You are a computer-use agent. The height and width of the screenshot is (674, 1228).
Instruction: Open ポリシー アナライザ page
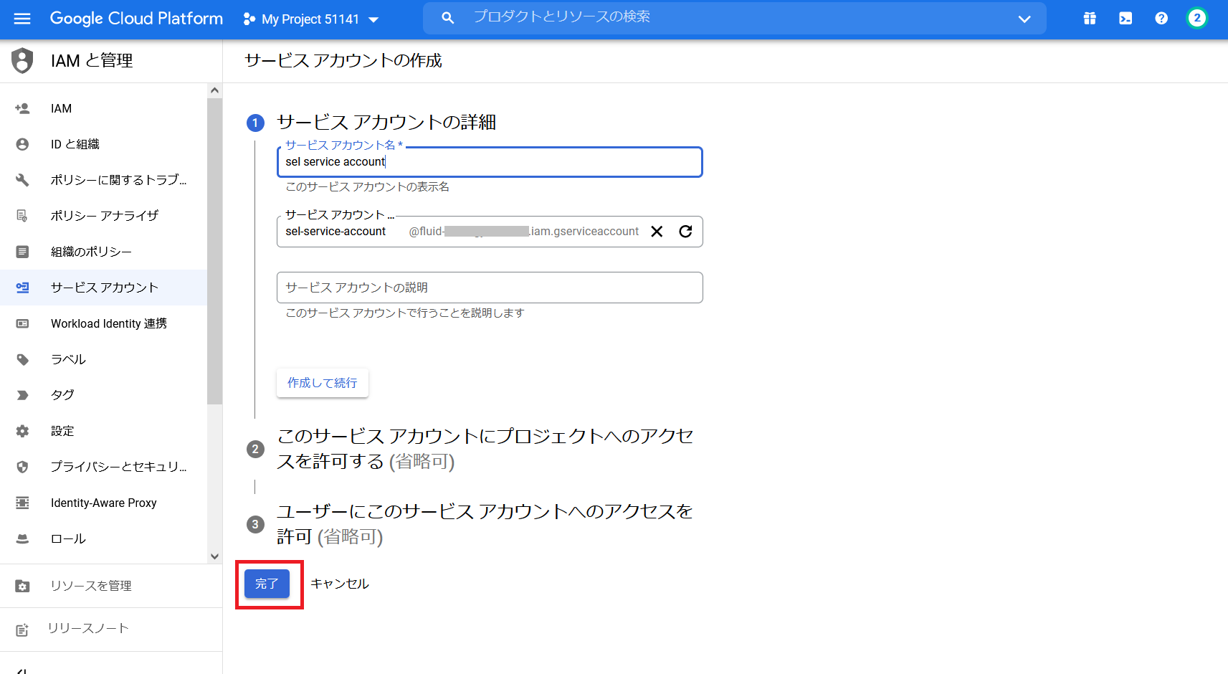tap(103, 216)
